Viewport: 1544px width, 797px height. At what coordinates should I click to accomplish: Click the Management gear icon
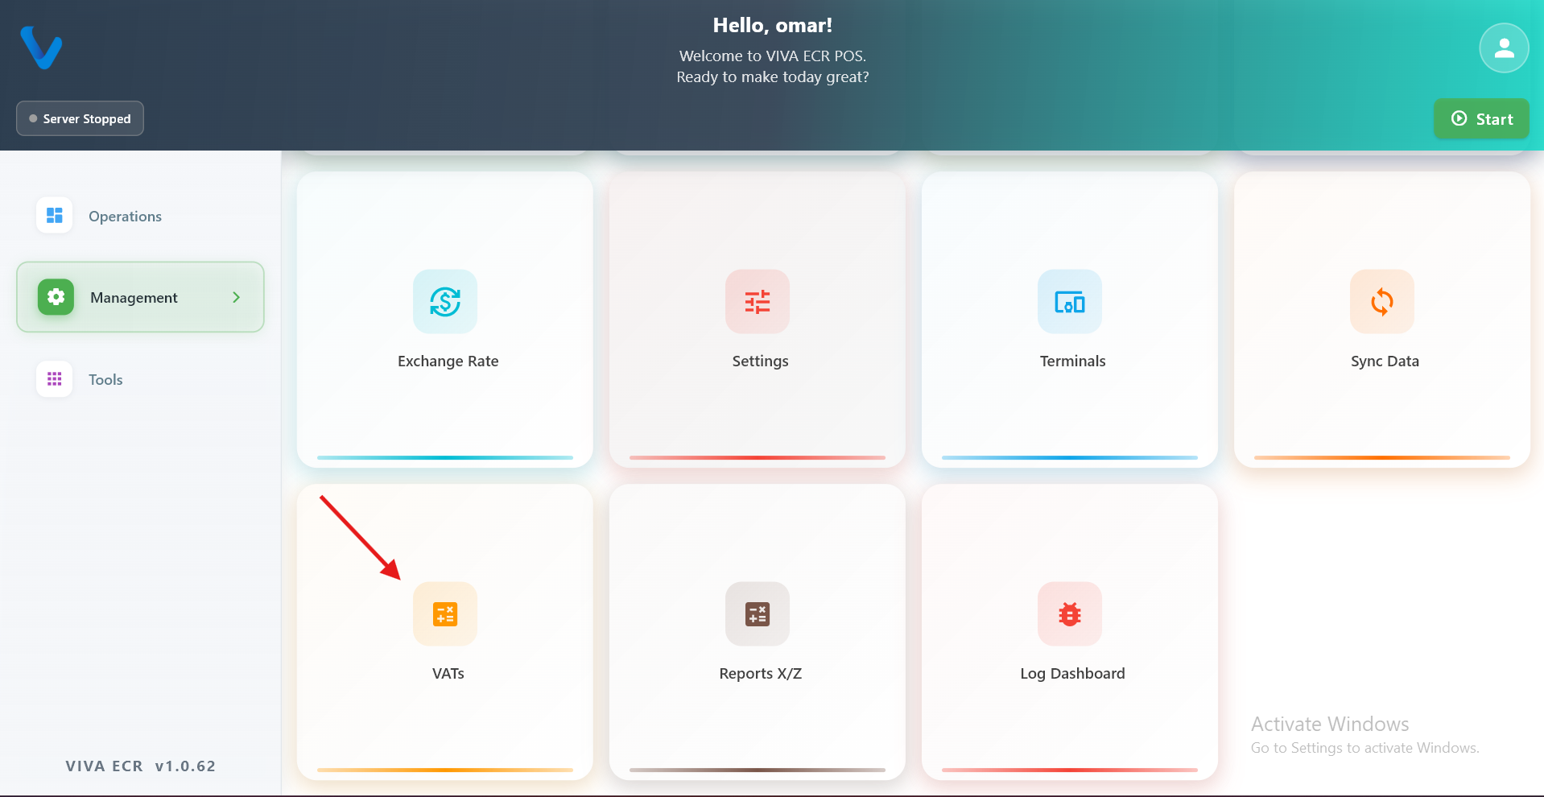tap(56, 297)
